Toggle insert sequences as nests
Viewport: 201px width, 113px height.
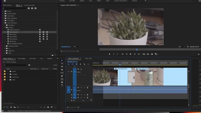coord(69,64)
